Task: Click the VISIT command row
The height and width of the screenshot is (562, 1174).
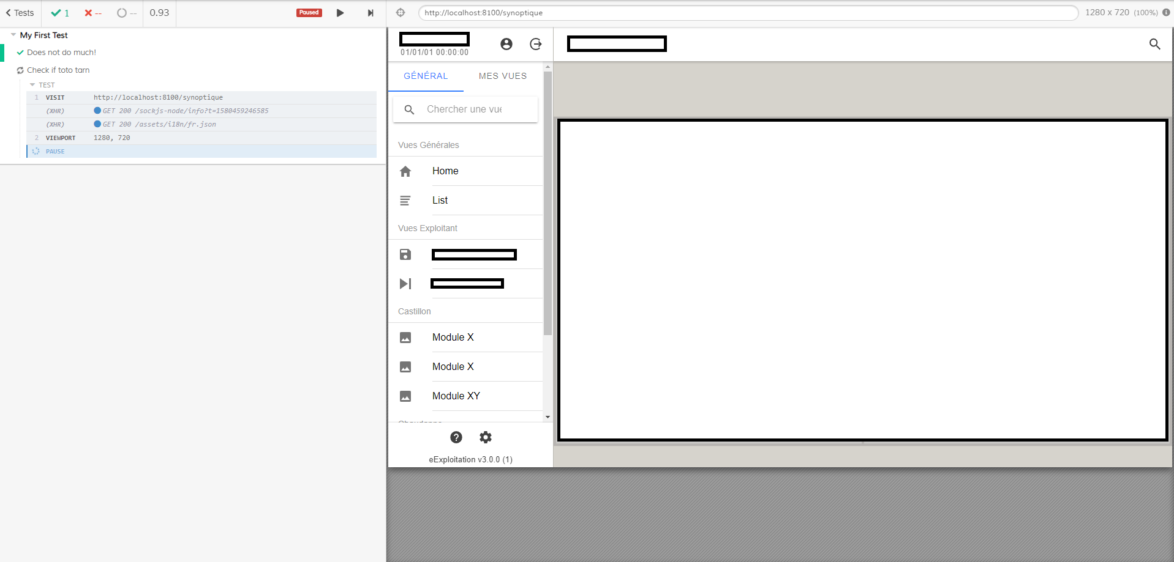Action: pos(201,98)
